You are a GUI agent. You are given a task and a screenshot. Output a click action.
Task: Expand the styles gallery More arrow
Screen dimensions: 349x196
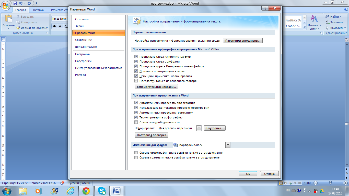[304, 27]
